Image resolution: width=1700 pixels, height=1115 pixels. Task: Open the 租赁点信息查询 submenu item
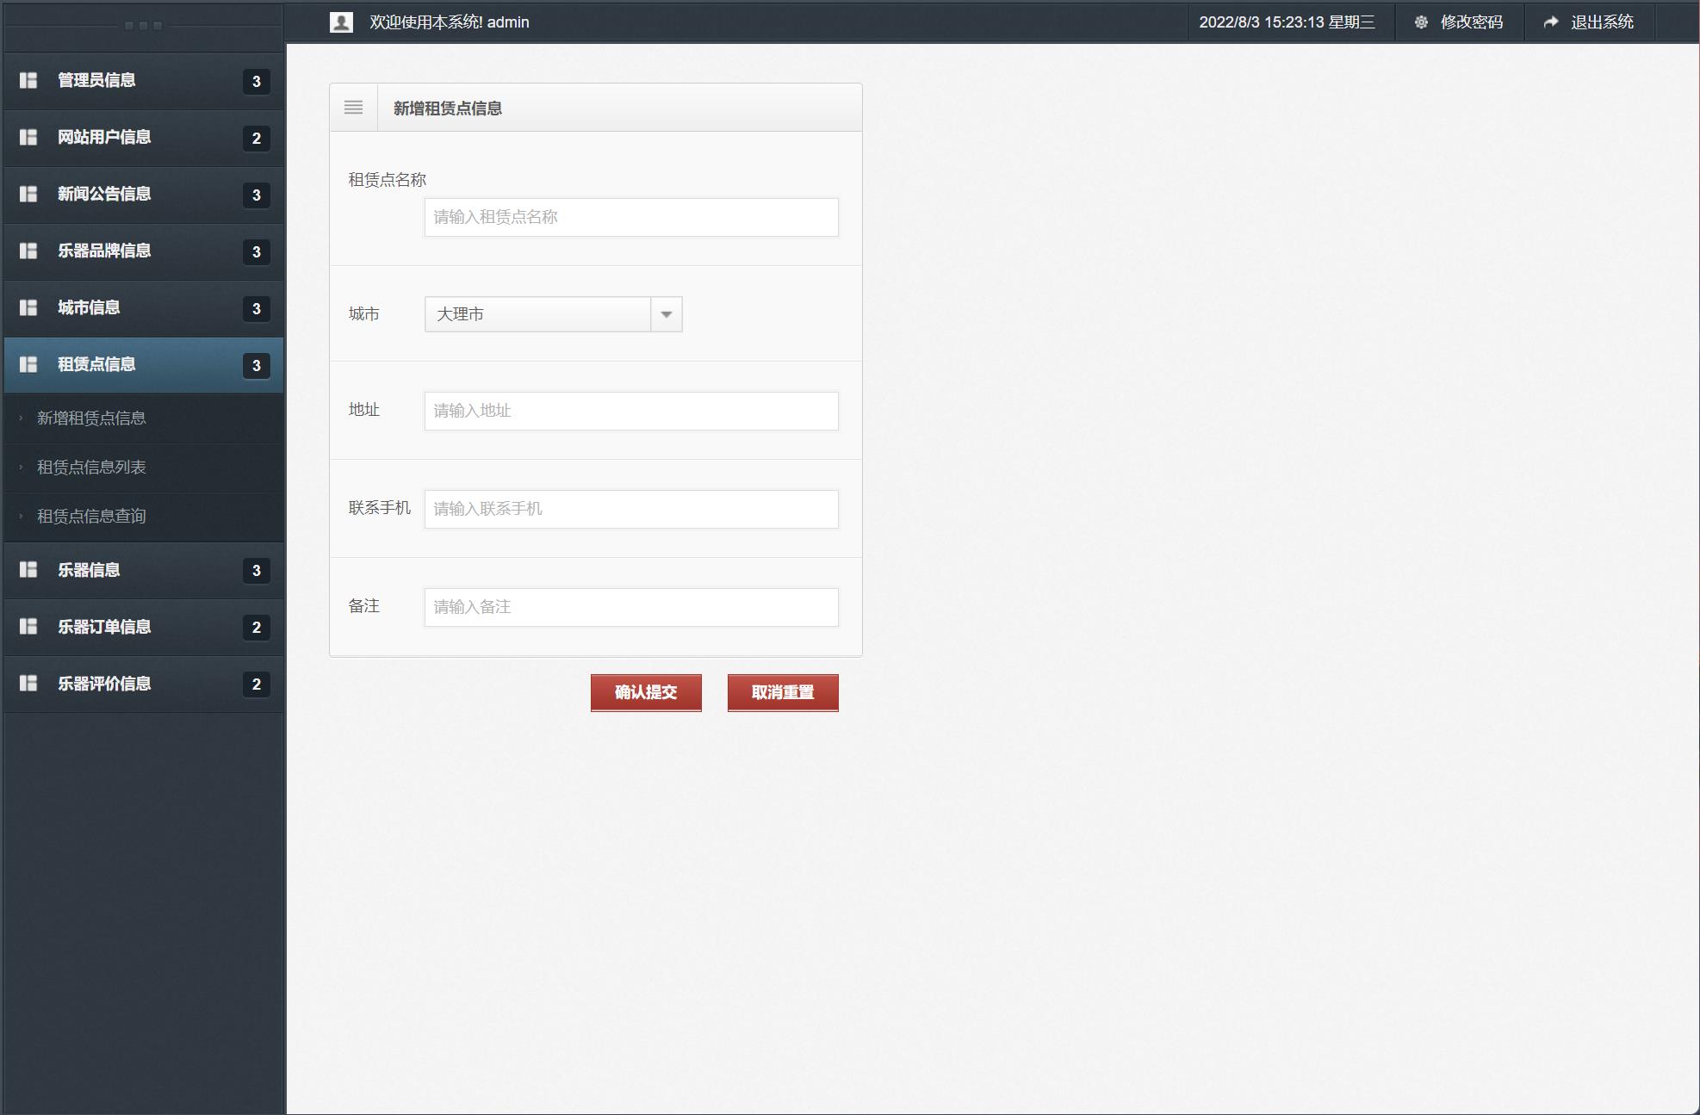(91, 516)
